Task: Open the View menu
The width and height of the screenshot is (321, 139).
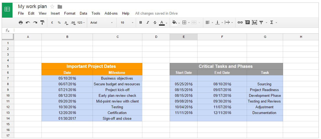Action: click(x=43, y=14)
